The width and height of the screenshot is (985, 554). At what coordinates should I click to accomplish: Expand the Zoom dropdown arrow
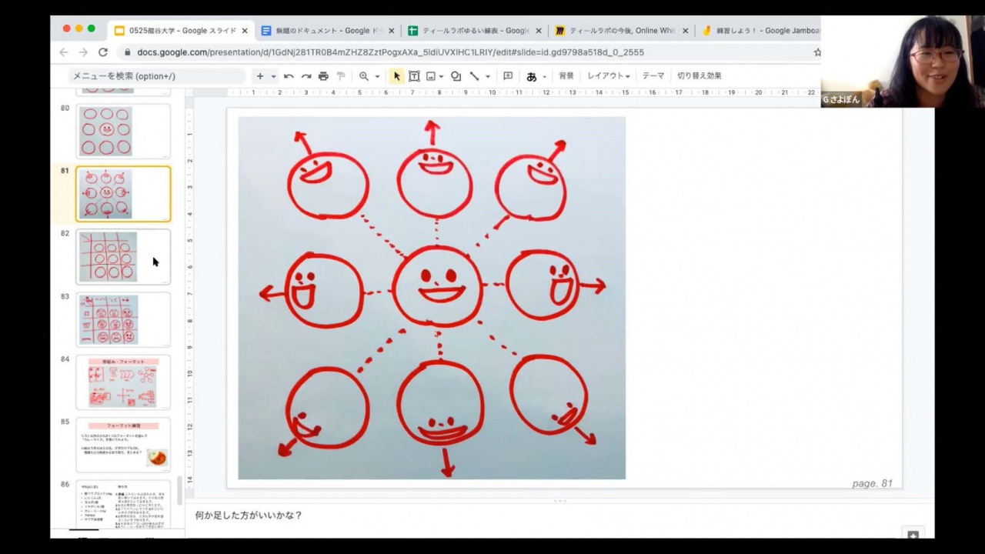point(377,77)
